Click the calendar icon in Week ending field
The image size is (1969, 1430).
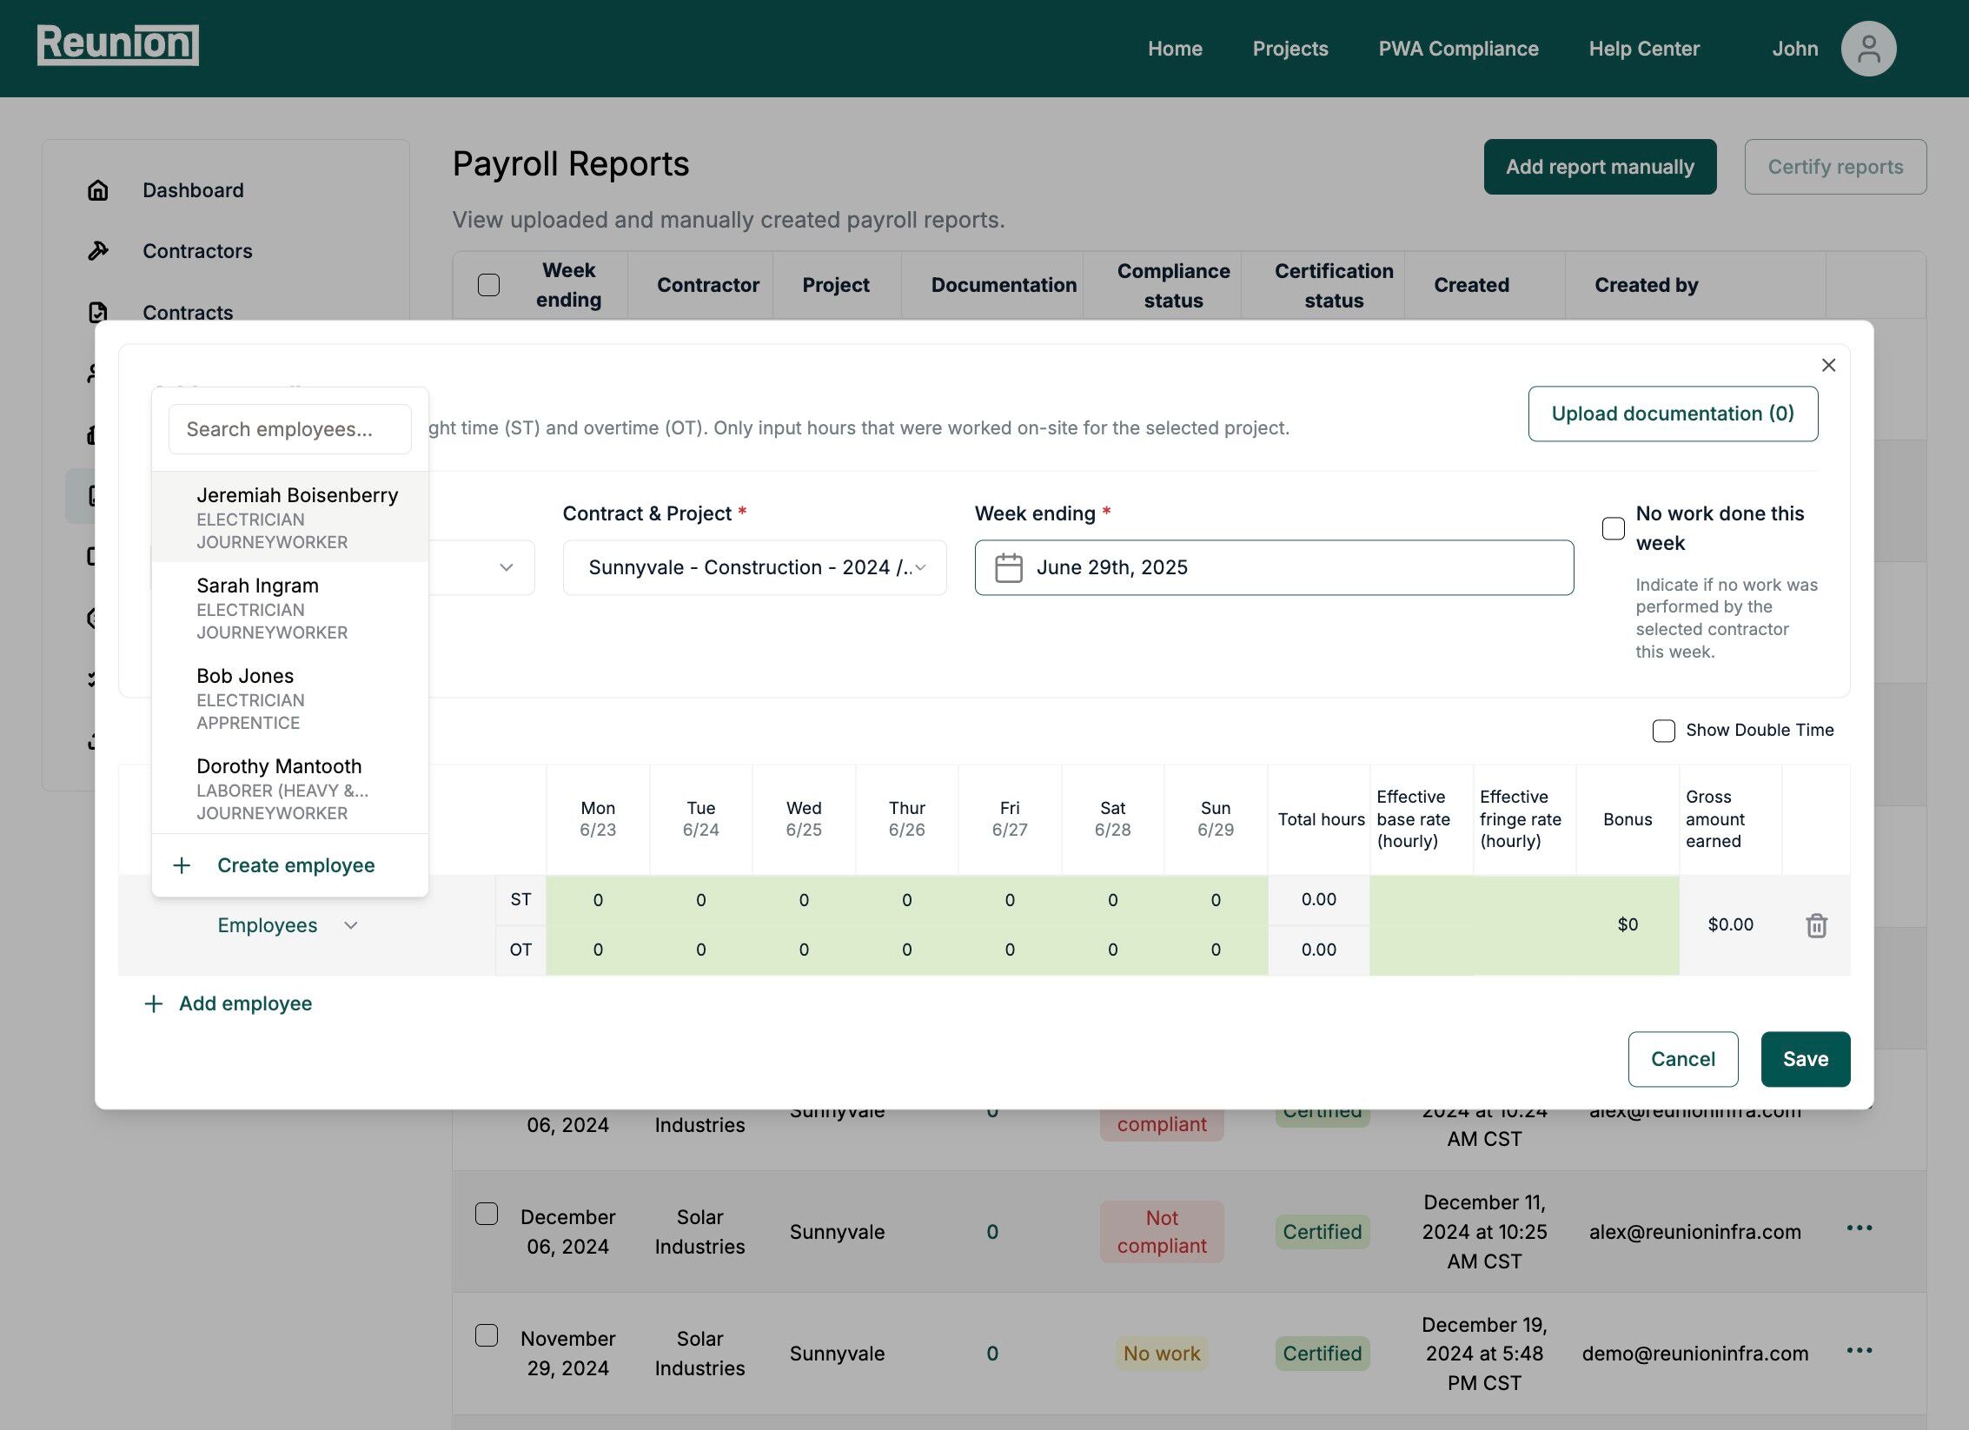click(1008, 568)
